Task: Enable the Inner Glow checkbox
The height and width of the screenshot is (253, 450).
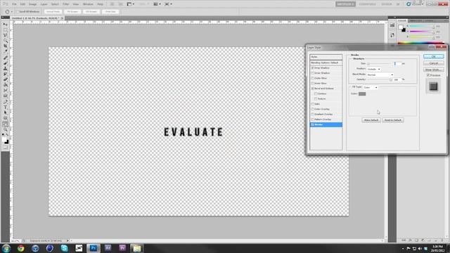Action: (312, 84)
